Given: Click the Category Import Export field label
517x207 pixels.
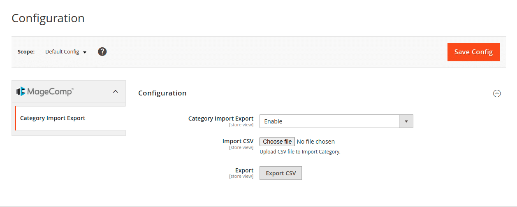Looking at the screenshot, I should point(221,119).
